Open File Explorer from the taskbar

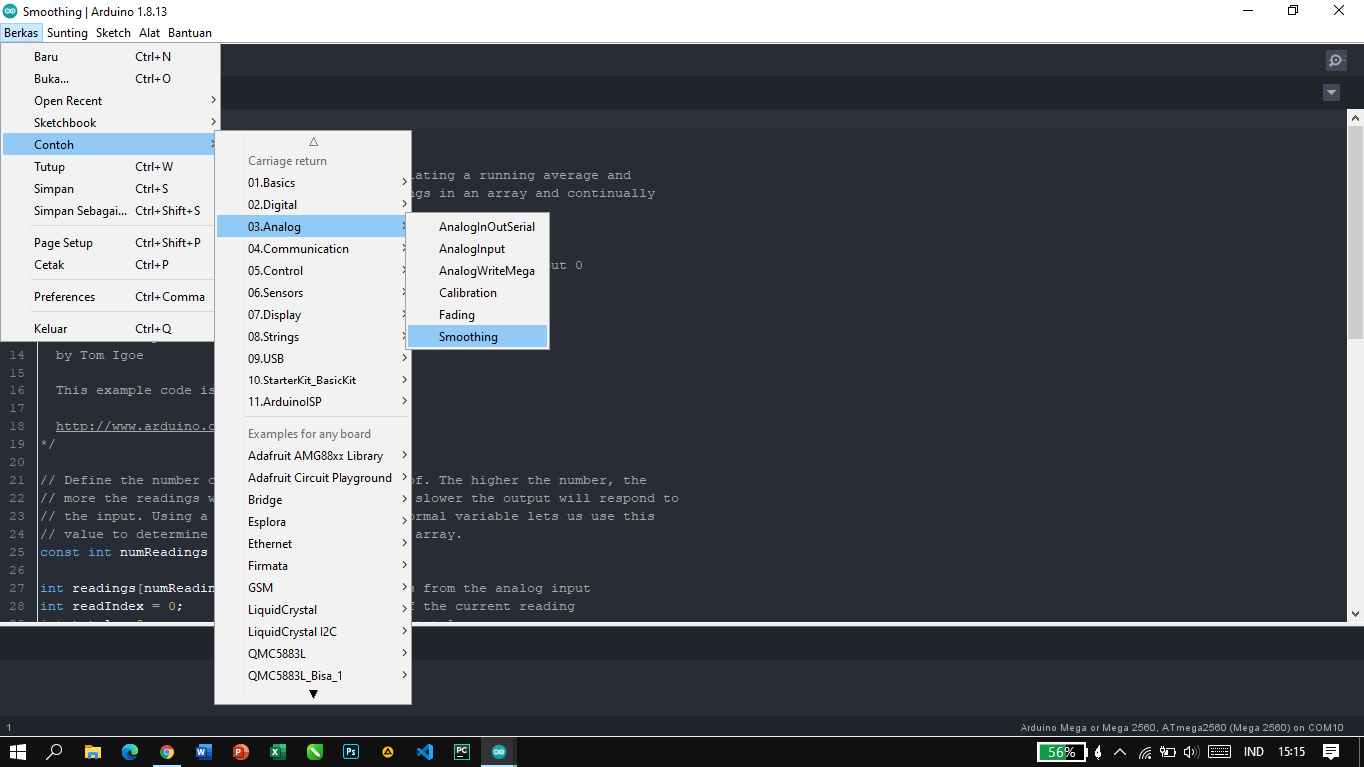point(93,752)
